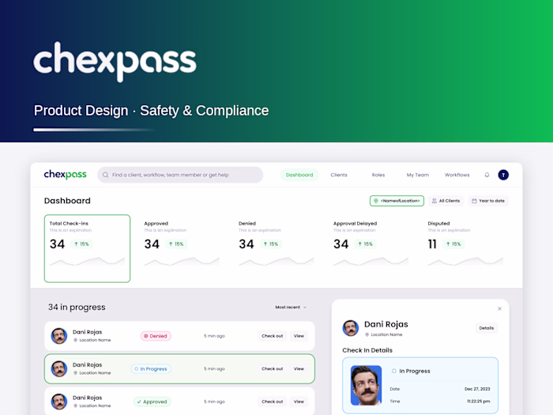Click Check out on the Denied row
Screen dimensions: 553x415
pos(273,336)
